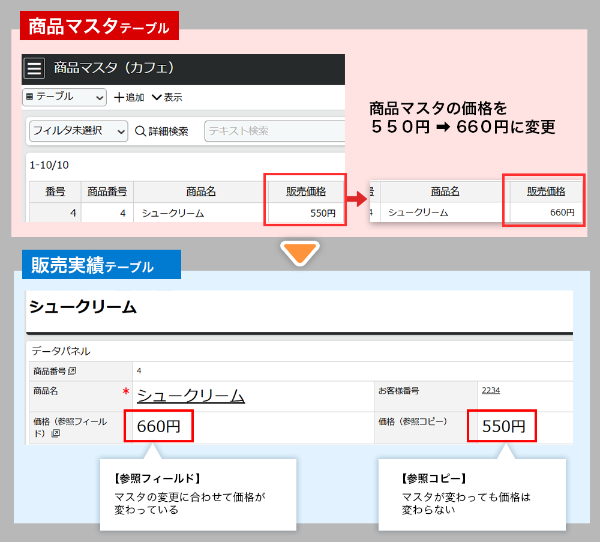This screenshot has width=600, height=542.
Task: Select the 550円 reference copy value
Action: [503, 426]
